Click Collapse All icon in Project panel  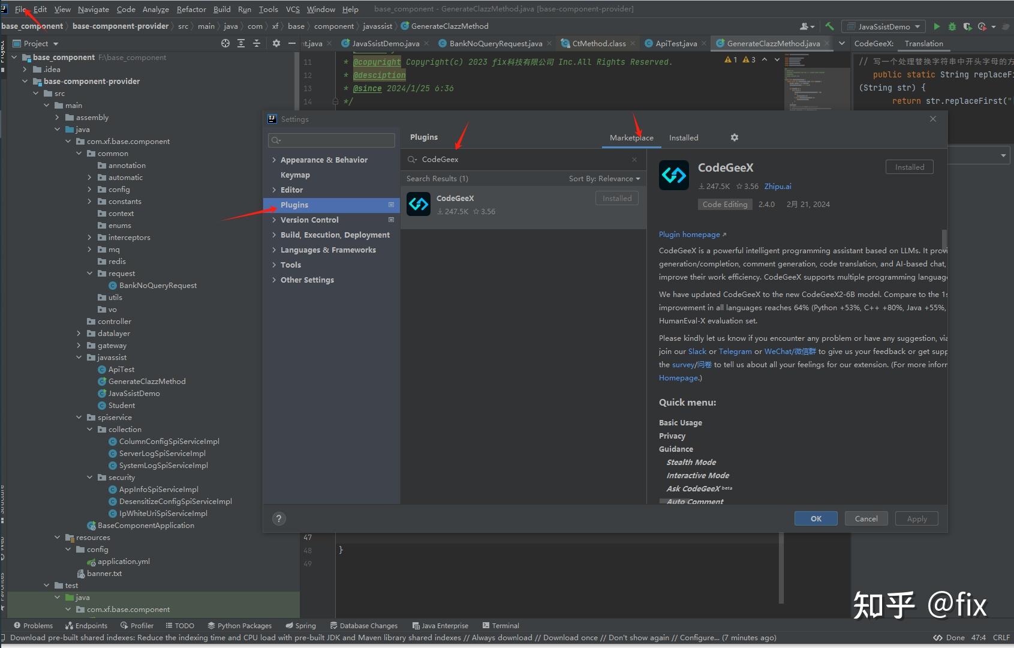pos(257,43)
